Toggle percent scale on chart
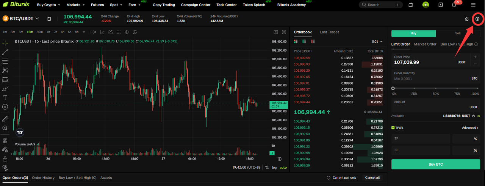The image size is (485, 186). [267, 168]
